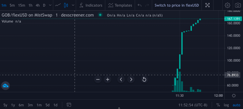Switch to the 5m timeframe
The height and width of the screenshot is (109, 243).
(12, 5)
